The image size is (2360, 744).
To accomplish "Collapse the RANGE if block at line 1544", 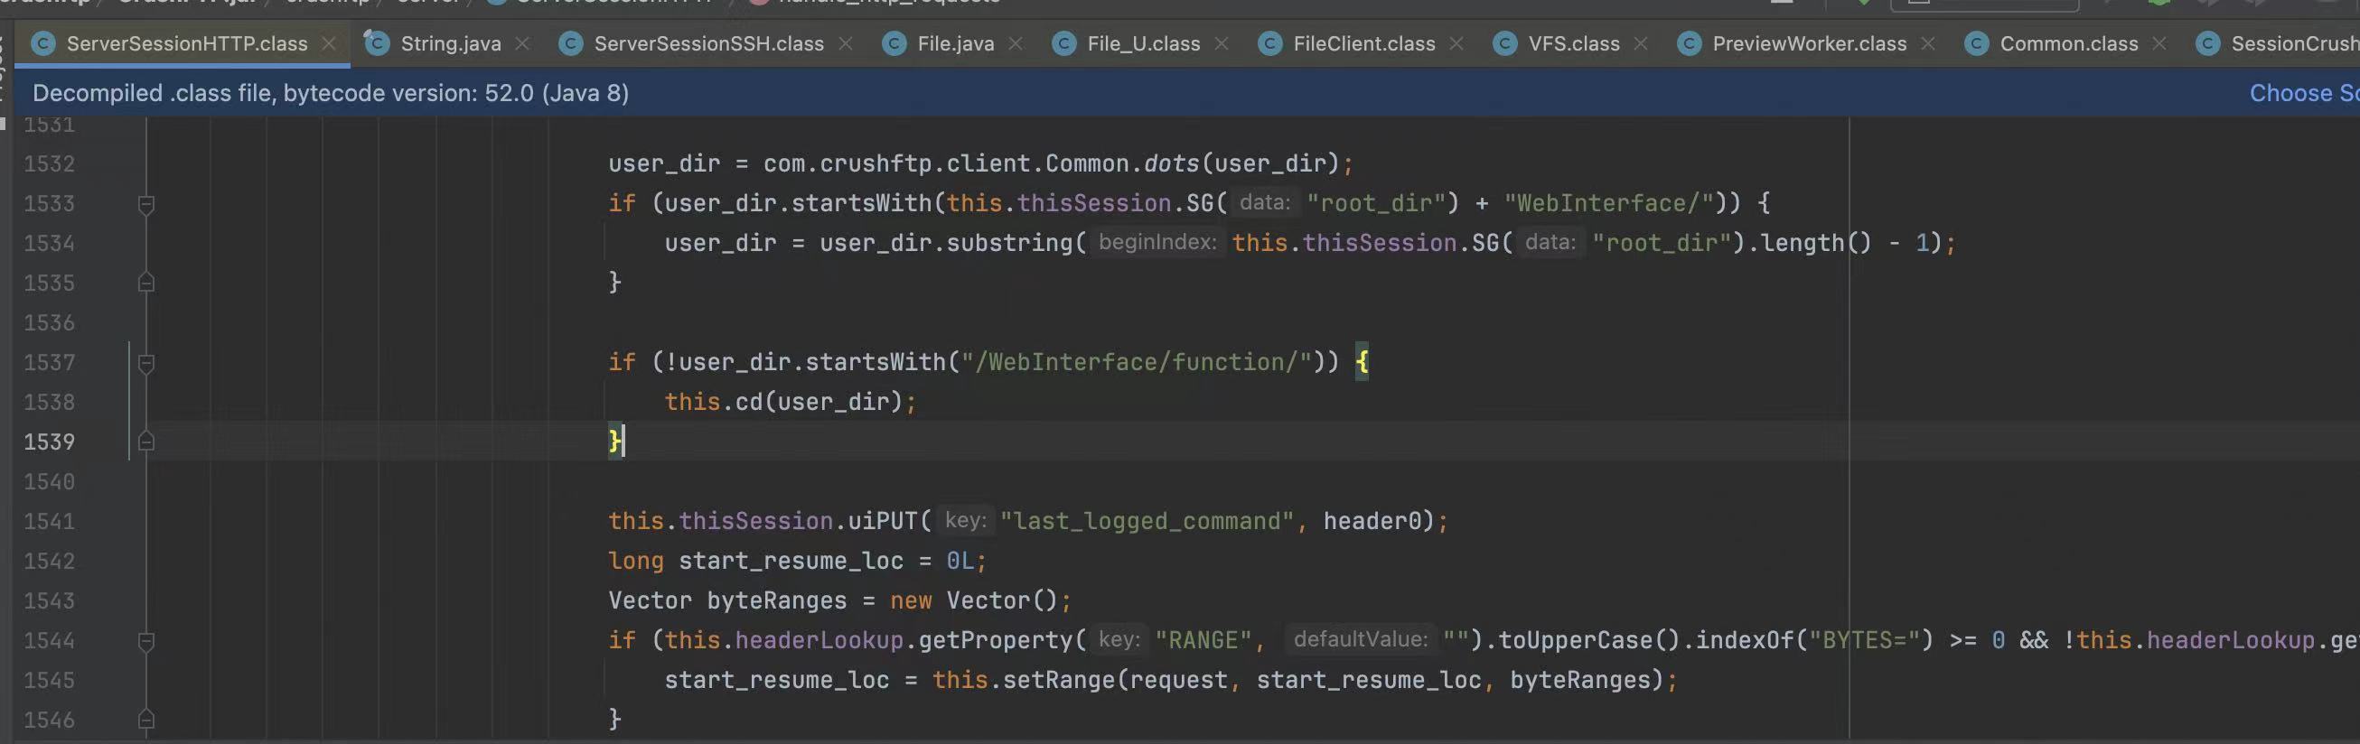I will [x=145, y=641].
